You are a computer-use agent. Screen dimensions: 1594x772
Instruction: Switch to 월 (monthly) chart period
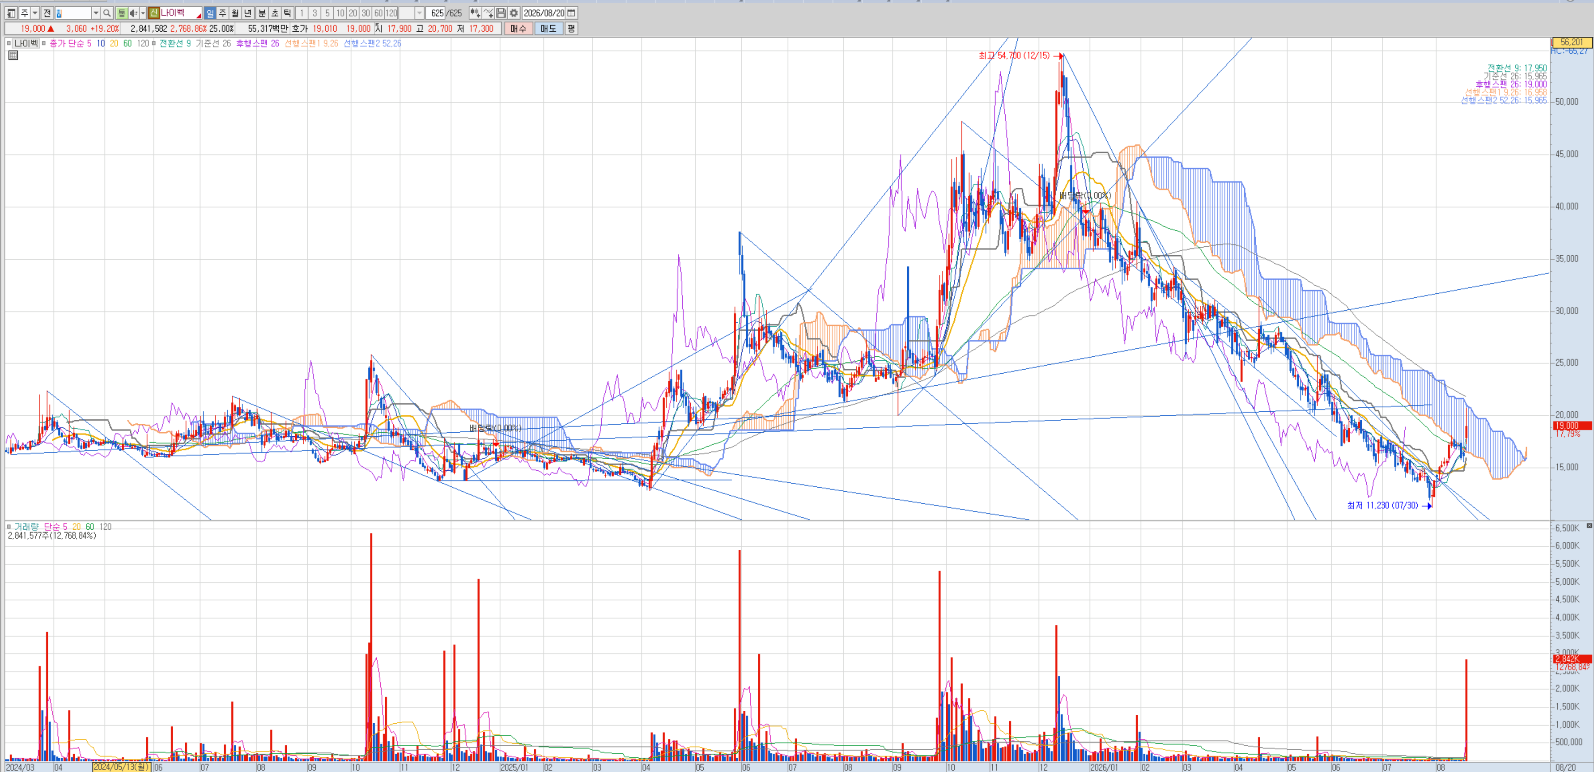click(235, 13)
